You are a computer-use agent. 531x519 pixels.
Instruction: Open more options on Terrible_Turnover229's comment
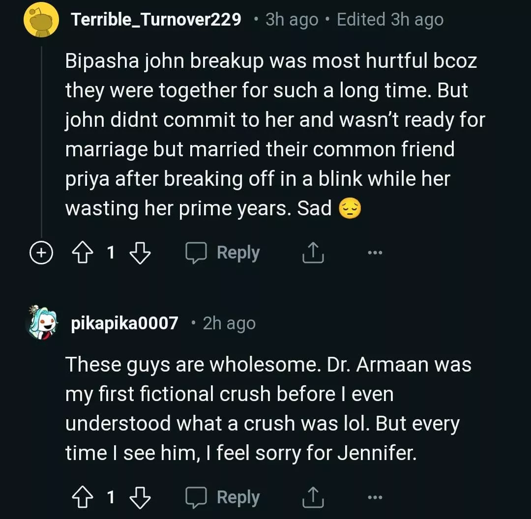[x=375, y=253]
